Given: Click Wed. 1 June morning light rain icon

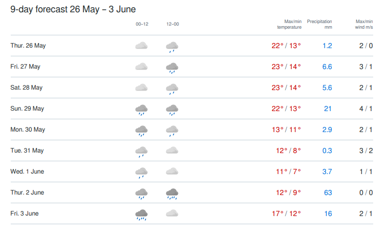Looking at the screenshot, I should click(141, 173).
